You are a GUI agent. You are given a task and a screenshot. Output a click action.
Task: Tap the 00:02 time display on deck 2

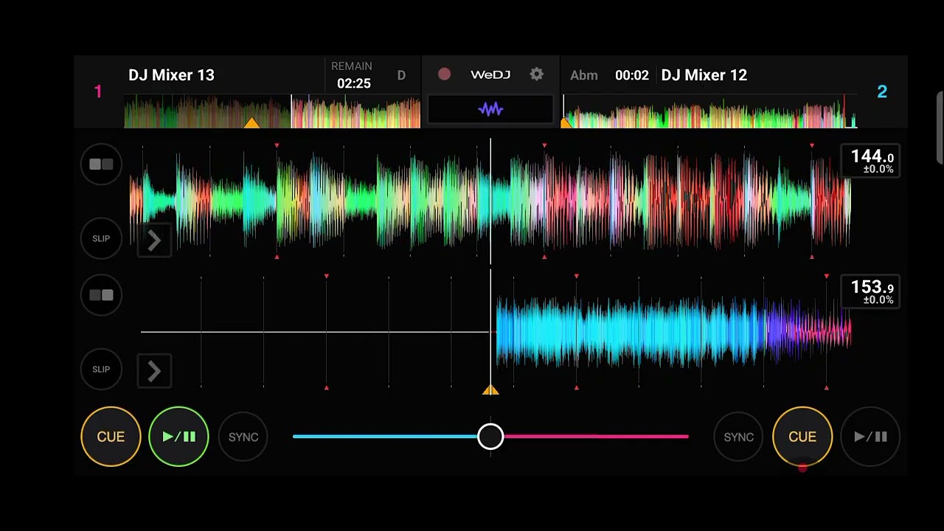[632, 75]
